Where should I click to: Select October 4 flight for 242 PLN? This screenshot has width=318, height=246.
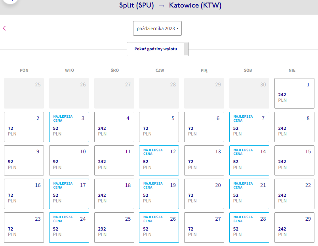click(114, 127)
